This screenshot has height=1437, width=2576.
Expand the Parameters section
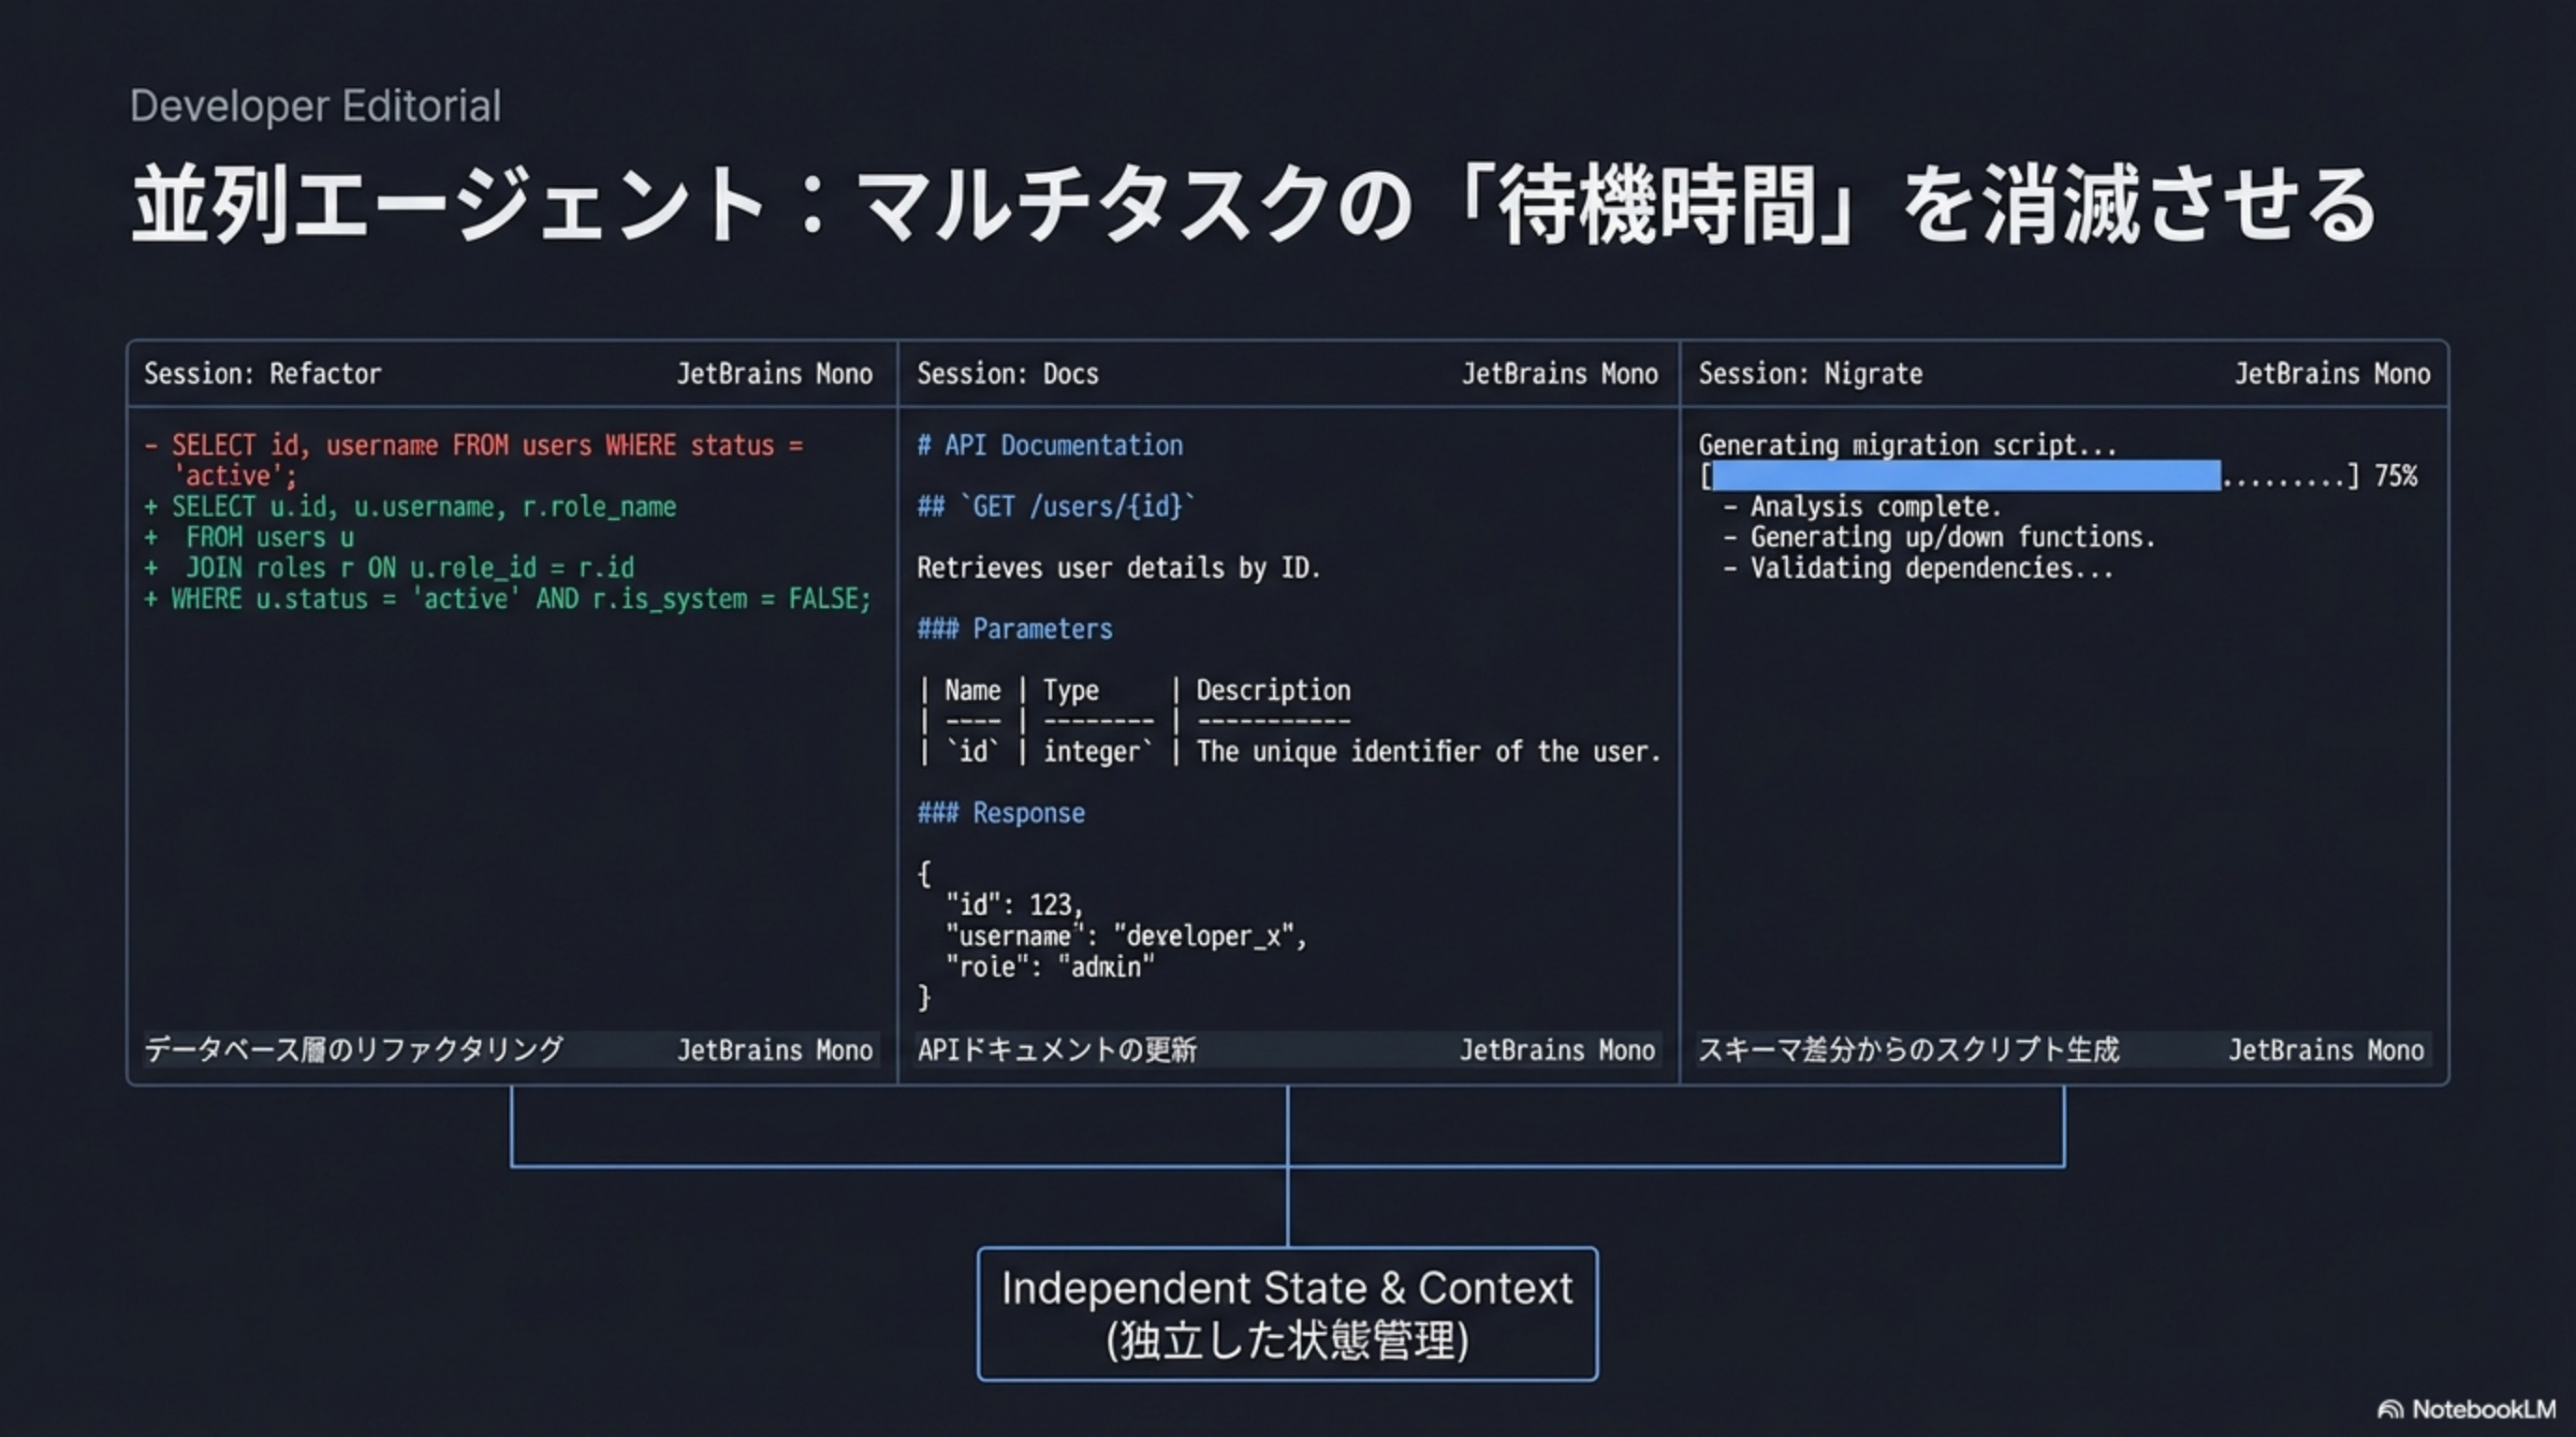pyautogui.click(x=1014, y=629)
